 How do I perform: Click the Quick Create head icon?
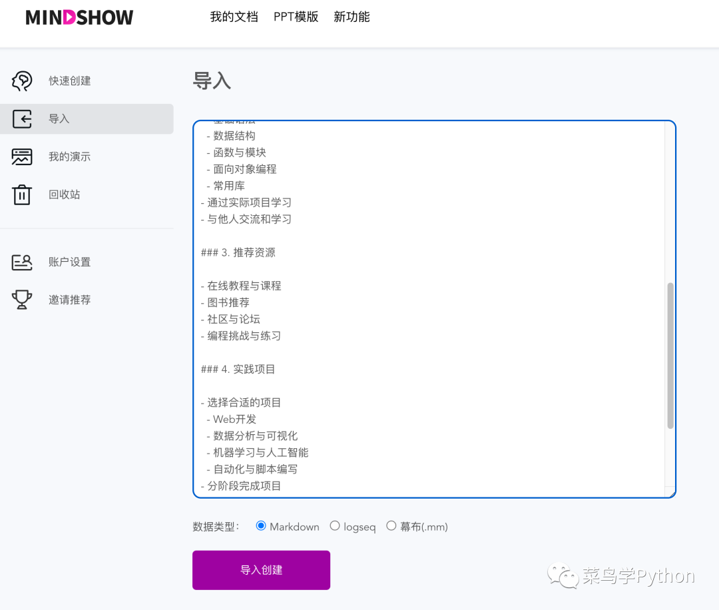[21, 81]
